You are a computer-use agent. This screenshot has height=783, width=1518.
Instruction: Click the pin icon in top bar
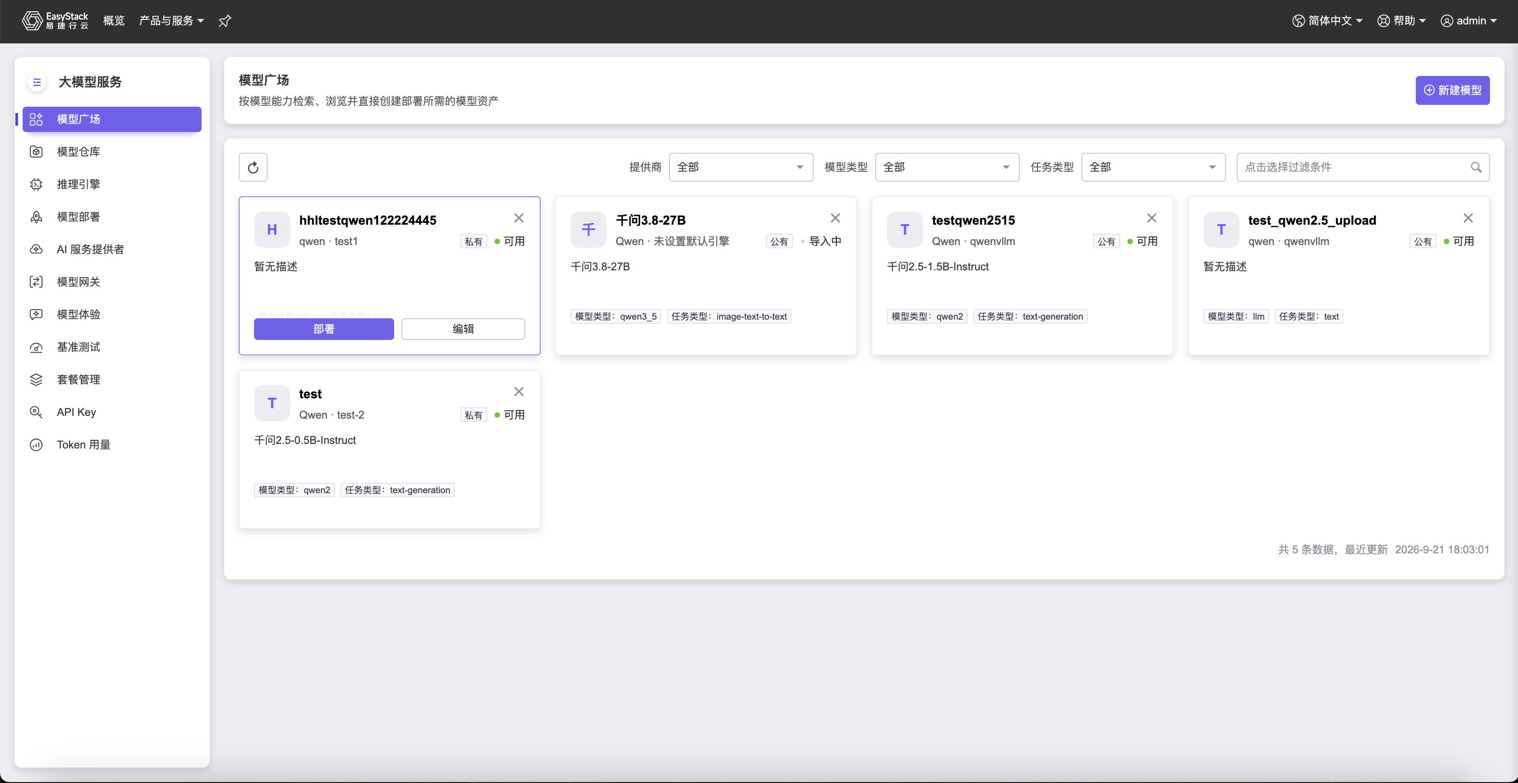pyautogui.click(x=225, y=21)
